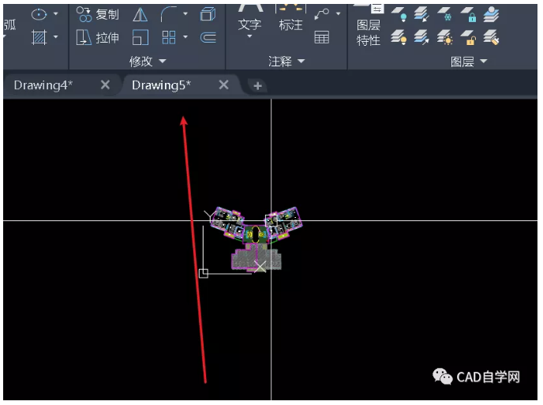Create a new drawing tab with plus

[257, 86]
